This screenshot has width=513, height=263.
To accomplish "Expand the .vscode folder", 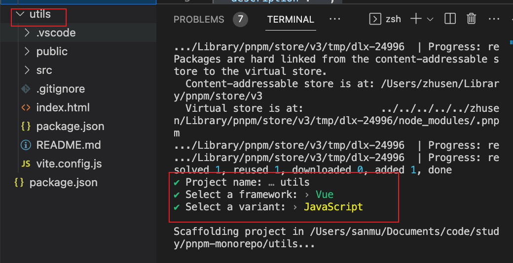I will (56, 33).
